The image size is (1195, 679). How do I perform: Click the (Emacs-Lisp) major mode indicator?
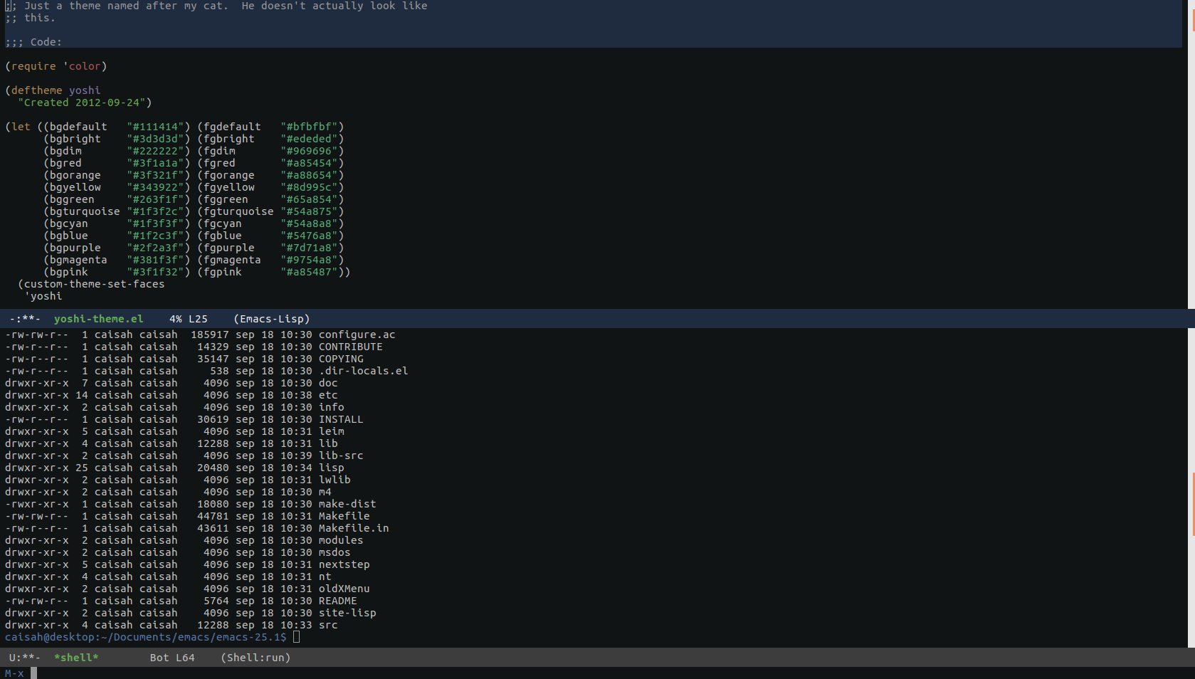tap(272, 319)
